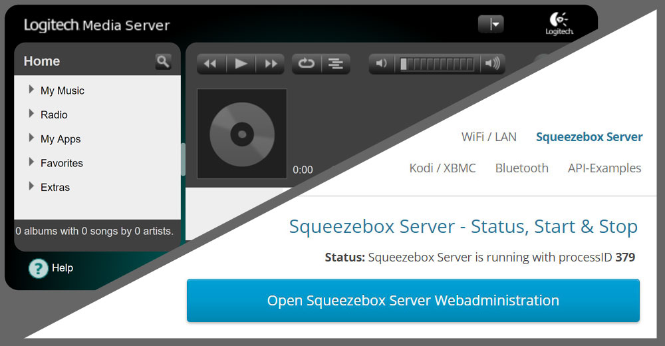Screen dimensions: 665x346
Task: Select My Apps in the Home list
Action: (61, 139)
